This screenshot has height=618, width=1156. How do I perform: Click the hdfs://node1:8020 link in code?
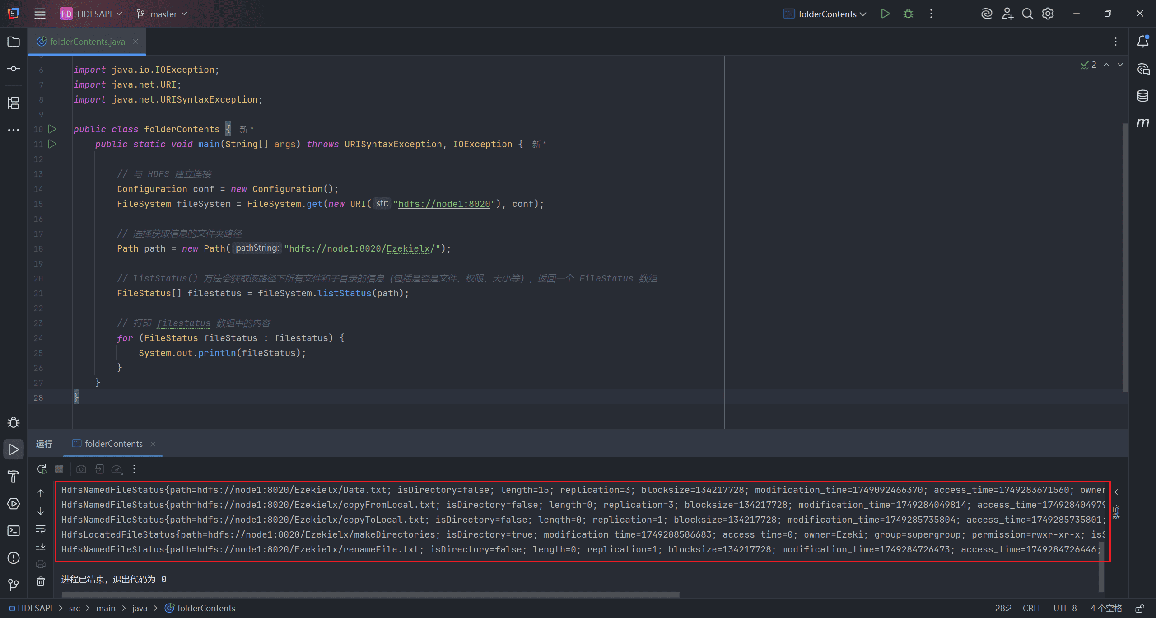(444, 204)
